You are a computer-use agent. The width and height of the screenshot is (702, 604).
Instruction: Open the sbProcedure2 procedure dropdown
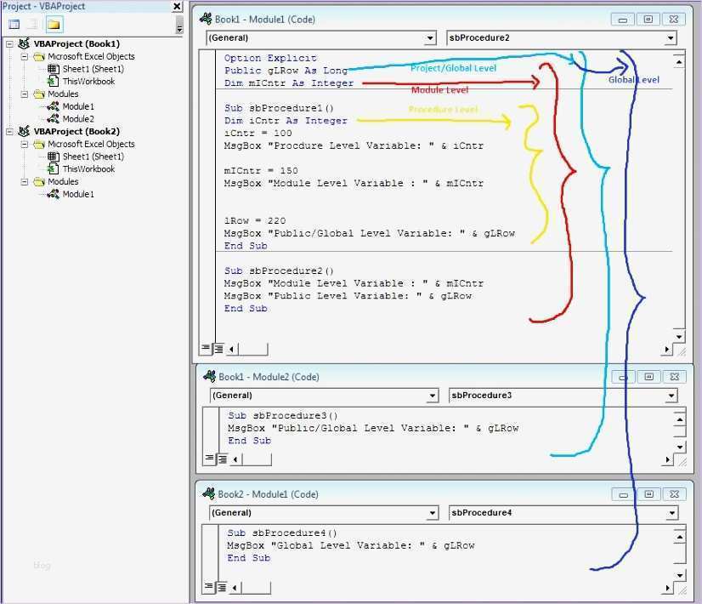point(671,38)
